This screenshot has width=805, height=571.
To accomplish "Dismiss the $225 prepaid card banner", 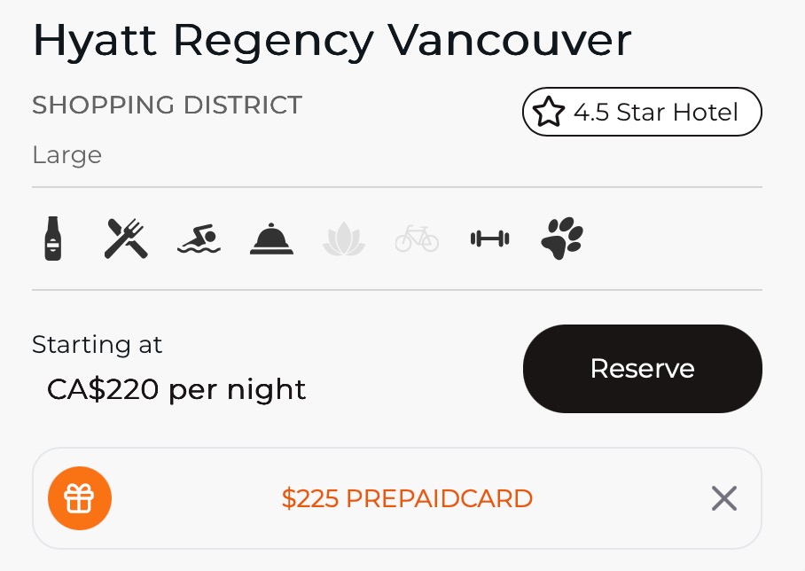I will coord(724,498).
